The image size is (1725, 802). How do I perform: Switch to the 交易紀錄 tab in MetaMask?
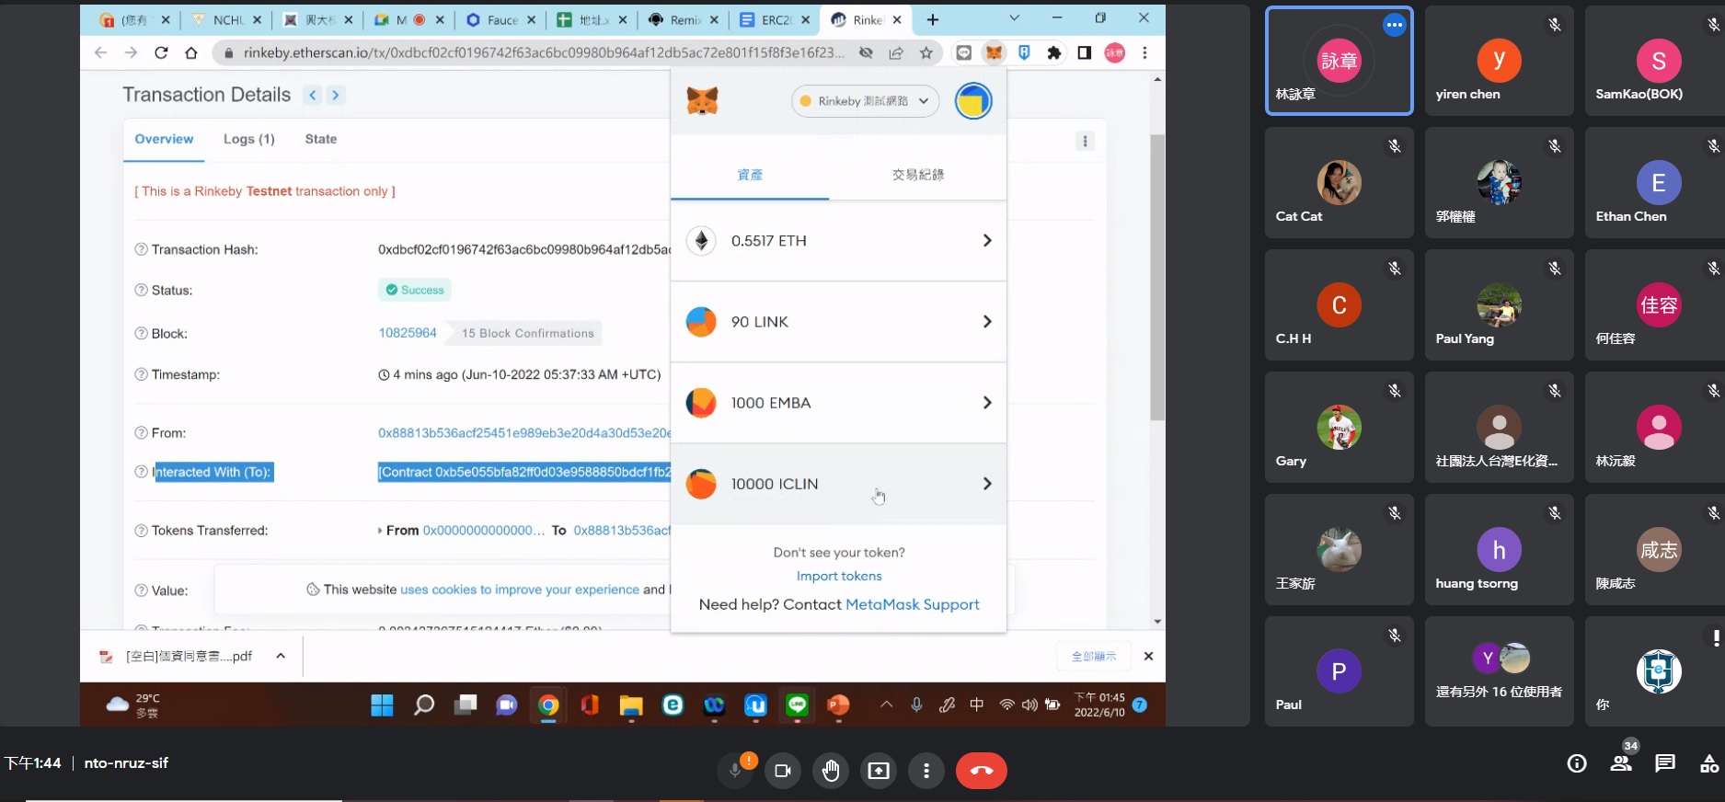coord(918,175)
